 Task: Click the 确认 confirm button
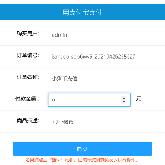coord(82,149)
